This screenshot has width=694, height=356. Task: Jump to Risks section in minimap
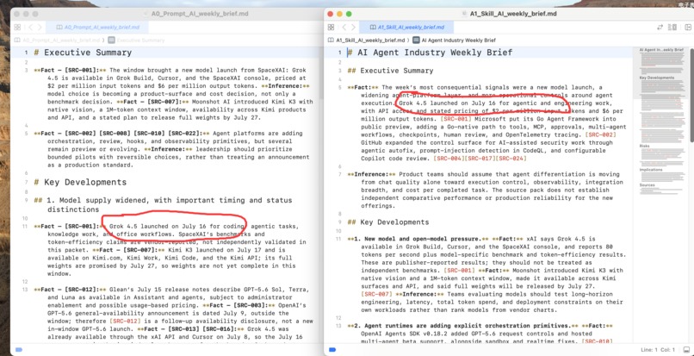click(x=644, y=146)
